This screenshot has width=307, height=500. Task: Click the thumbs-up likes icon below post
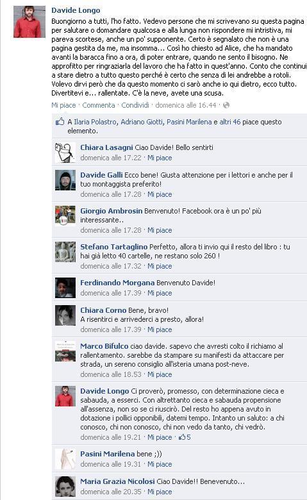pyautogui.click(x=60, y=122)
